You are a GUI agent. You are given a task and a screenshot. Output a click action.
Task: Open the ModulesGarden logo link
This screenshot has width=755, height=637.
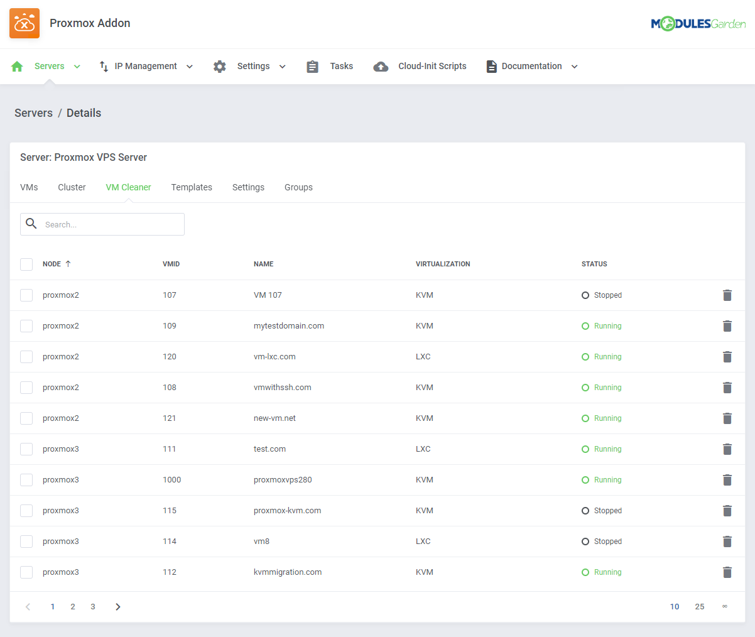click(698, 24)
